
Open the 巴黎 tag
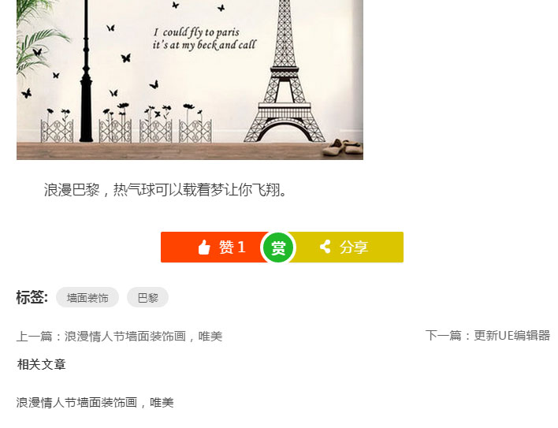[x=147, y=297]
